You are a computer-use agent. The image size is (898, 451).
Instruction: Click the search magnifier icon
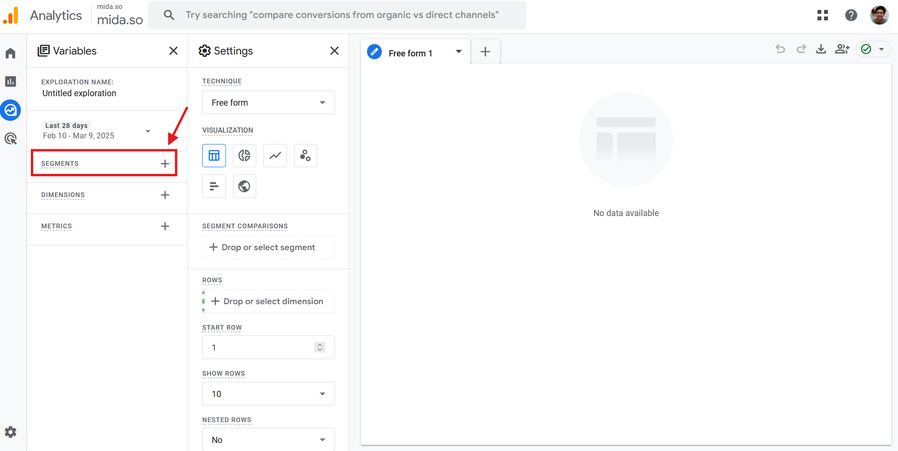169,15
